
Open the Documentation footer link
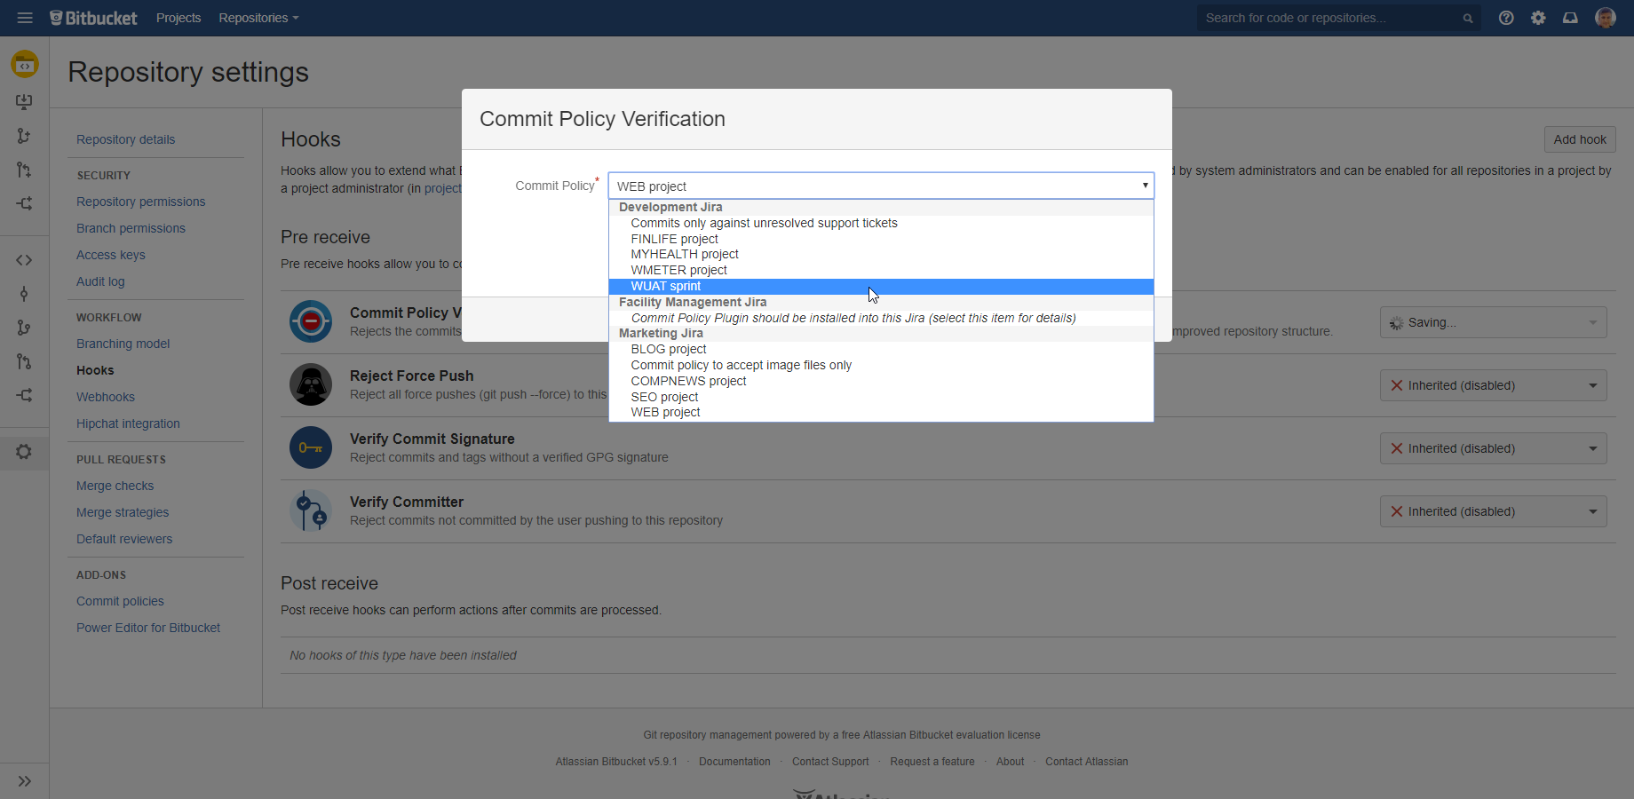tap(734, 762)
